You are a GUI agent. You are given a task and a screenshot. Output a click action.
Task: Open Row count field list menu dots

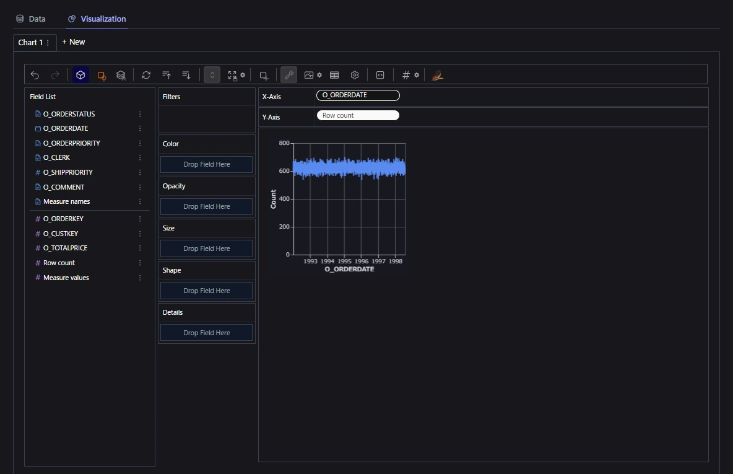tap(140, 263)
